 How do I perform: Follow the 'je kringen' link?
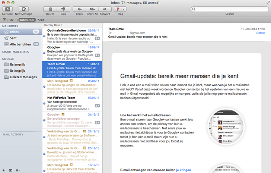184,170
